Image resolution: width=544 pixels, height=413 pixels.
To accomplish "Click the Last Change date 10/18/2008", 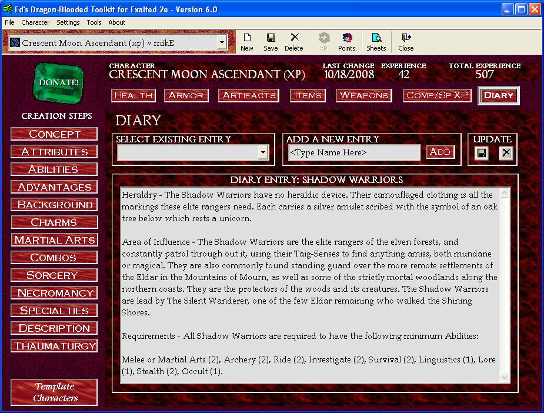I will coord(349,74).
